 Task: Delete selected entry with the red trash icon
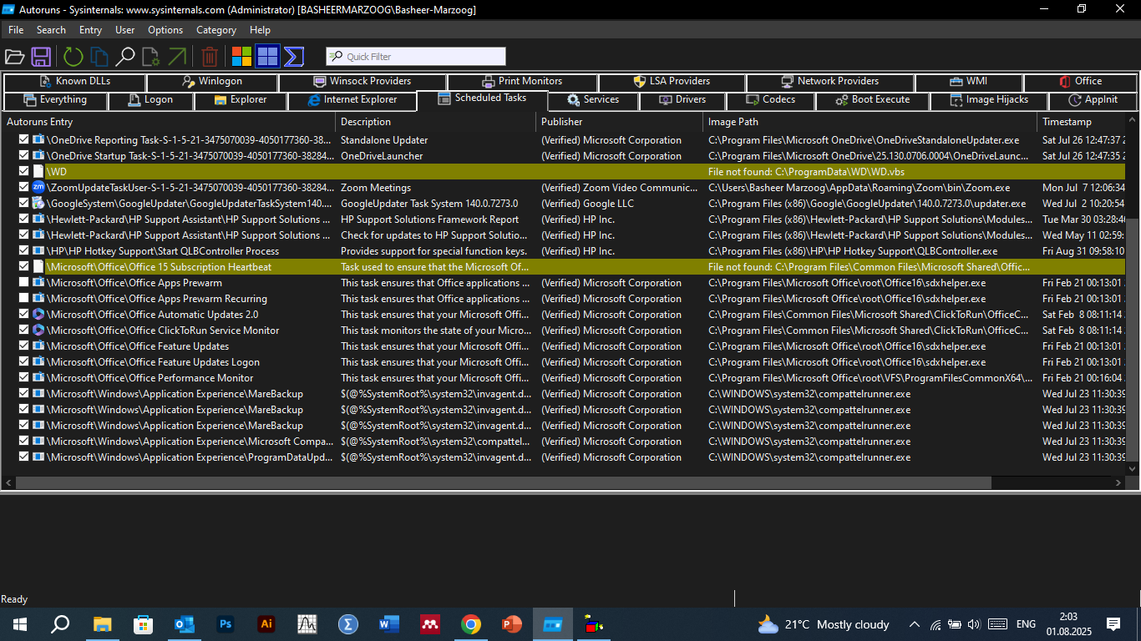coord(210,57)
